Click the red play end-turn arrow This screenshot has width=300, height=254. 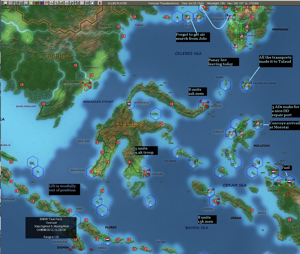(100, 3)
